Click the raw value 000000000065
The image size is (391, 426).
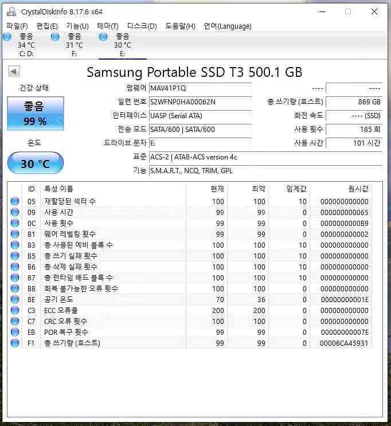344,213
